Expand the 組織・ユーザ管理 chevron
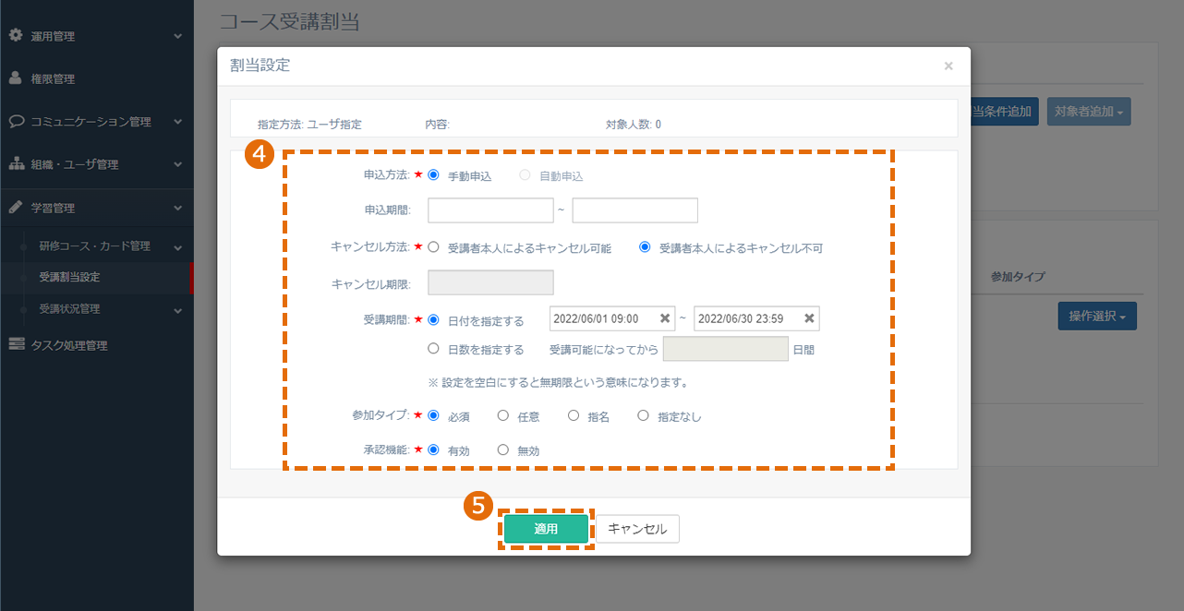1184x611 pixels. (x=178, y=164)
